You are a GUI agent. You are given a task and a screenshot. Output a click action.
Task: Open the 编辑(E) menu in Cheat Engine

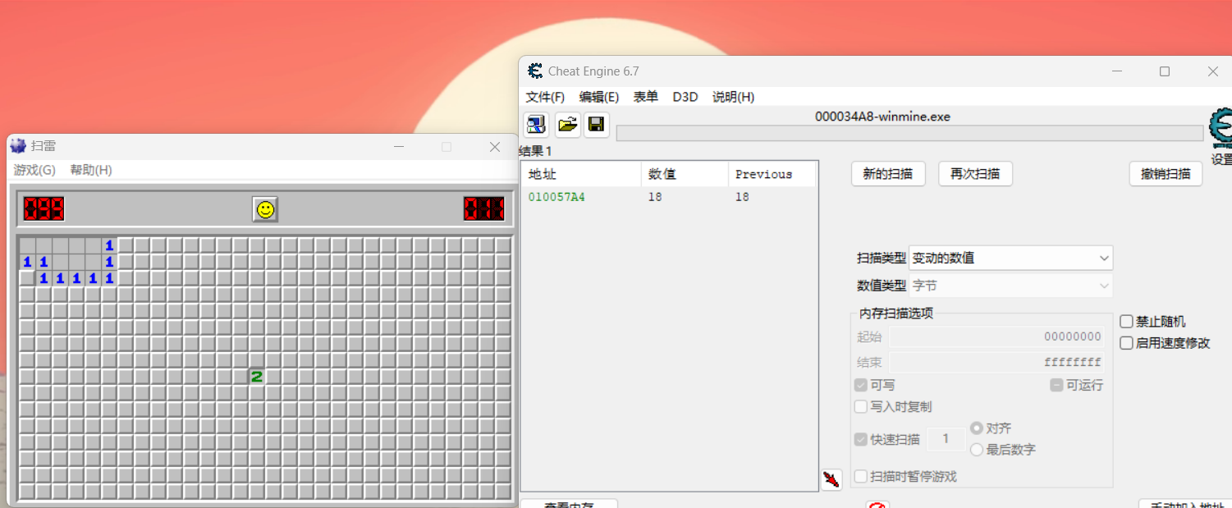pyautogui.click(x=599, y=97)
